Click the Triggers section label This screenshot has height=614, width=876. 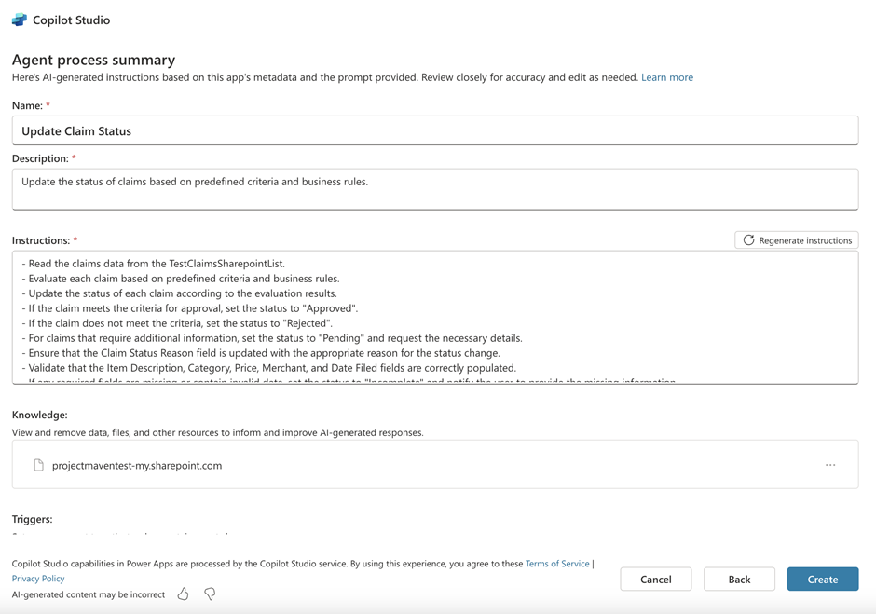[33, 519]
